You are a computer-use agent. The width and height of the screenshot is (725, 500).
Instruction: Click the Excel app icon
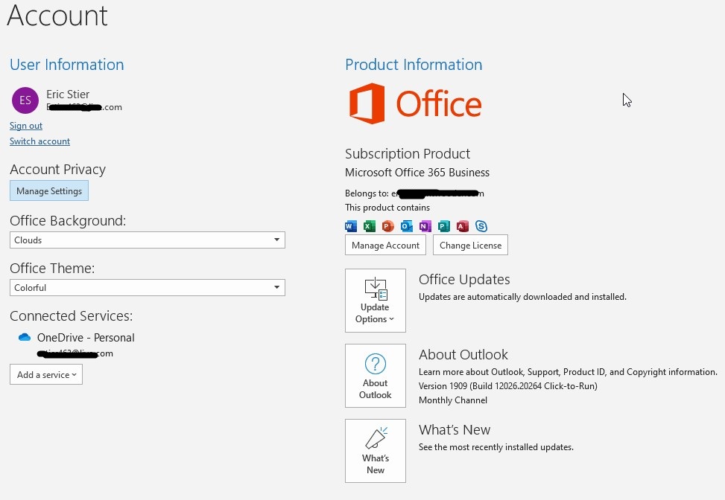[370, 226]
